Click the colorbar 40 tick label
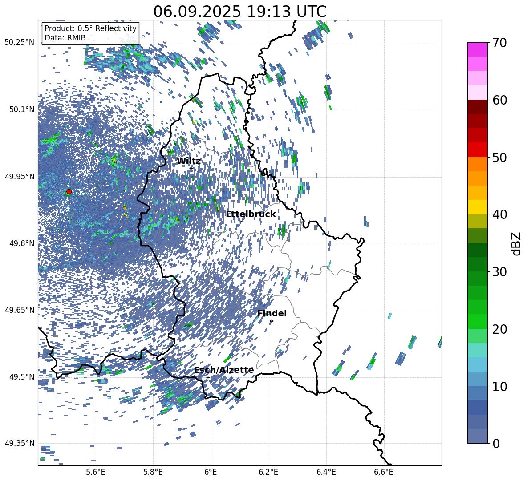The image size is (527, 481). click(499, 214)
